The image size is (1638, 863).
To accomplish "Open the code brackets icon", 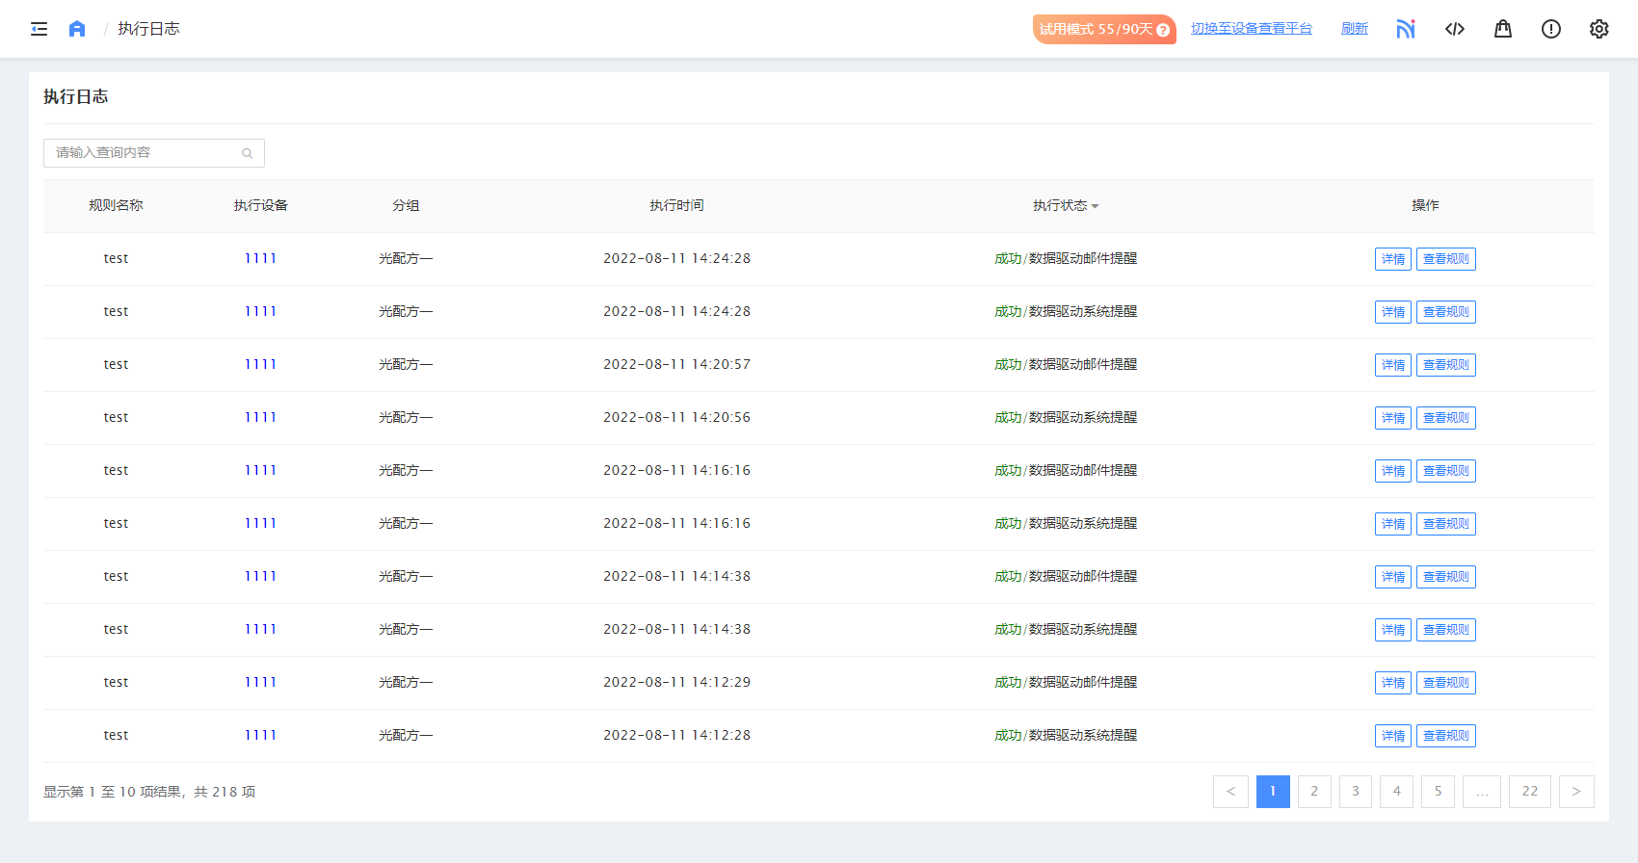I will pyautogui.click(x=1455, y=29).
